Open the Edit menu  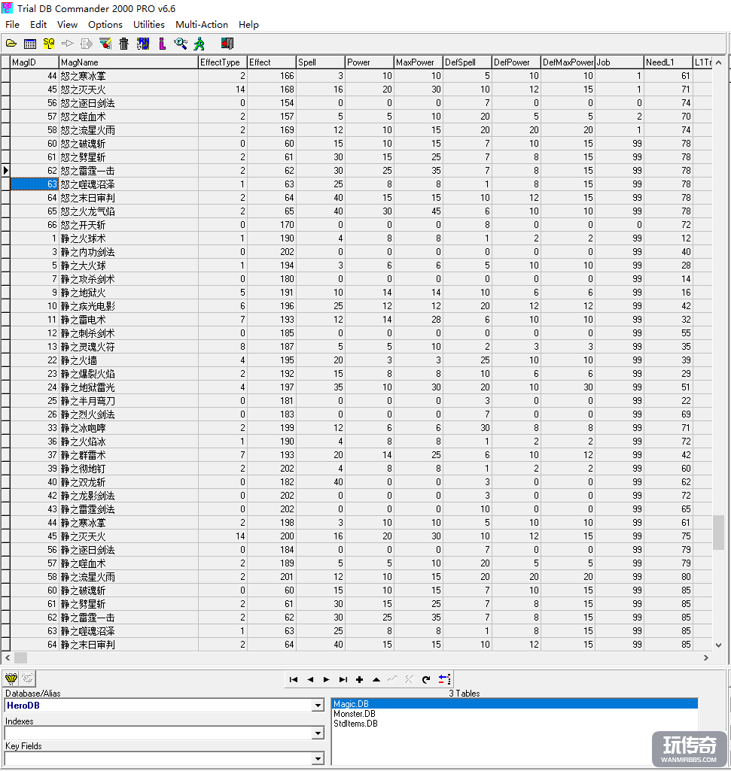click(38, 25)
